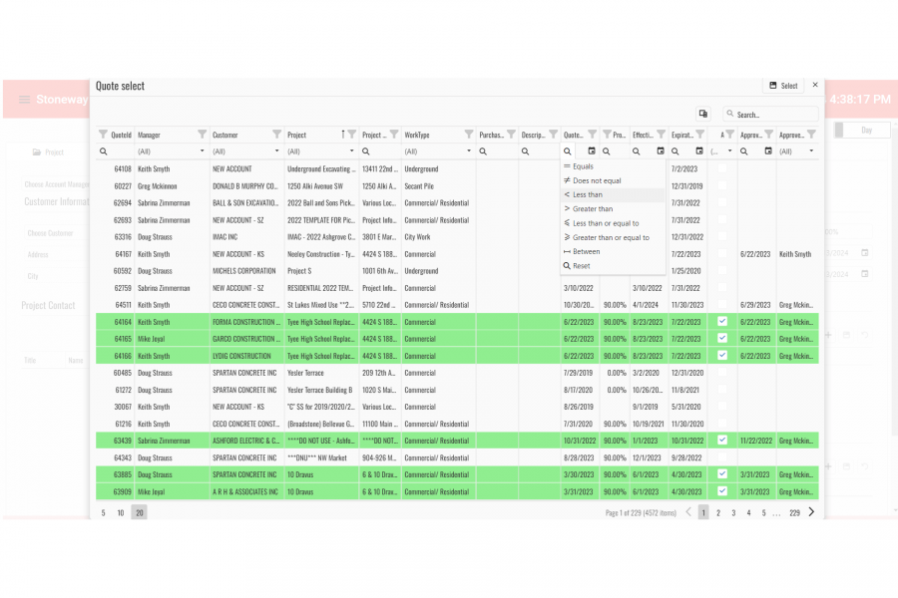The image size is (898, 598).
Task: Go to page 4
Action: (748, 512)
